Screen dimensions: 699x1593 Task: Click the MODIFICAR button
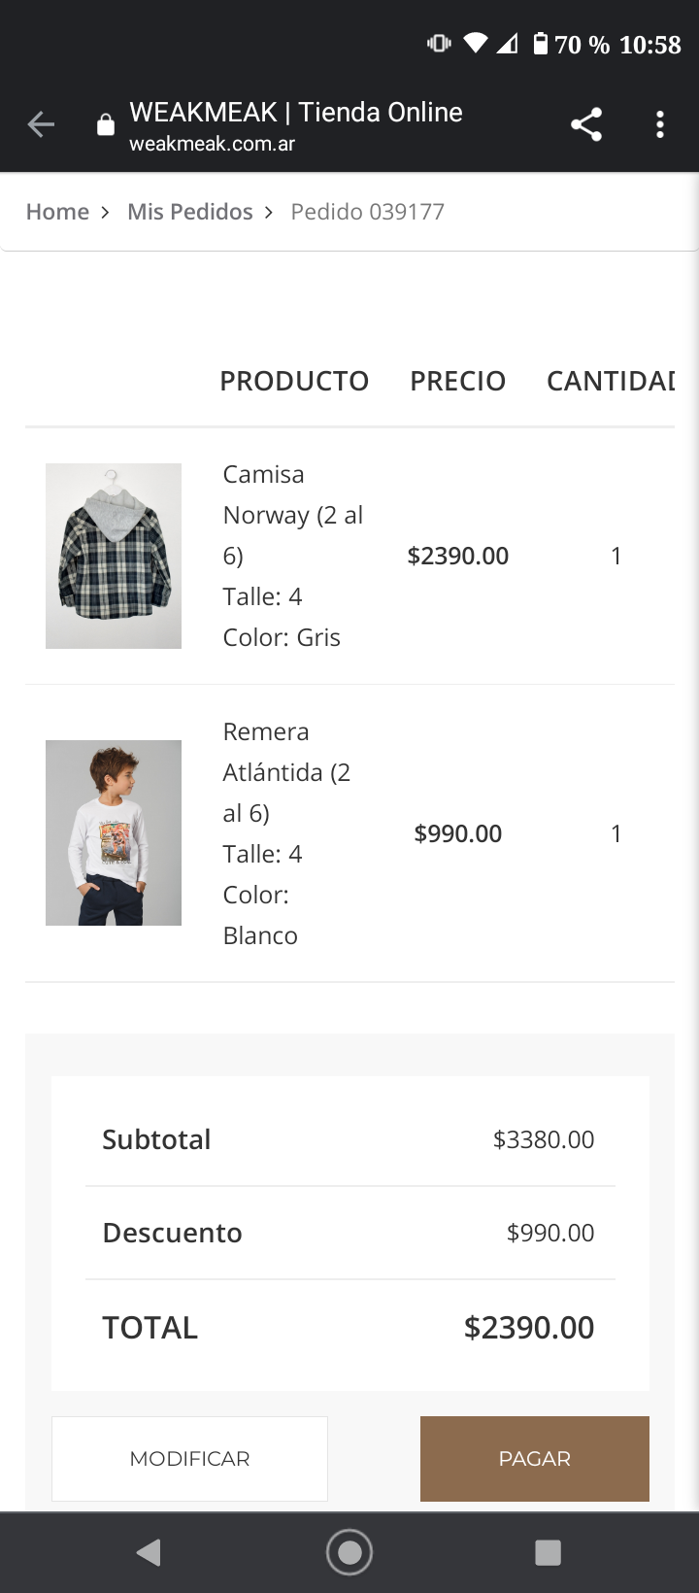tap(189, 1458)
